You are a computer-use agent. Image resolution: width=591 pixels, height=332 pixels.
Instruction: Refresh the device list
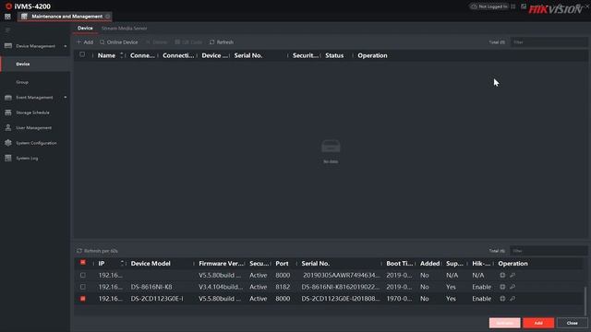pos(222,42)
